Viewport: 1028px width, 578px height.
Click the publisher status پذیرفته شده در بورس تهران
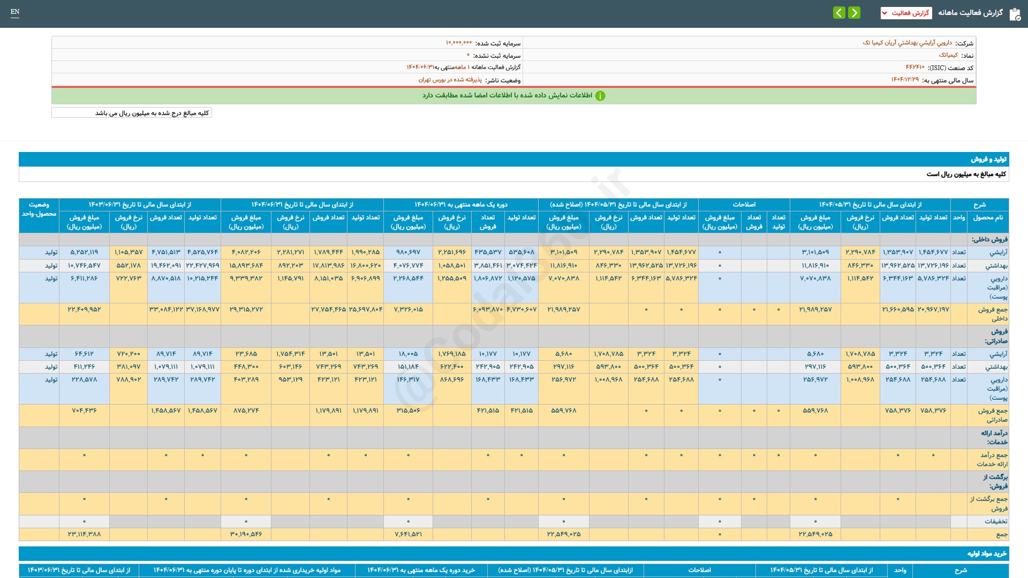pyautogui.click(x=450, y=80)
